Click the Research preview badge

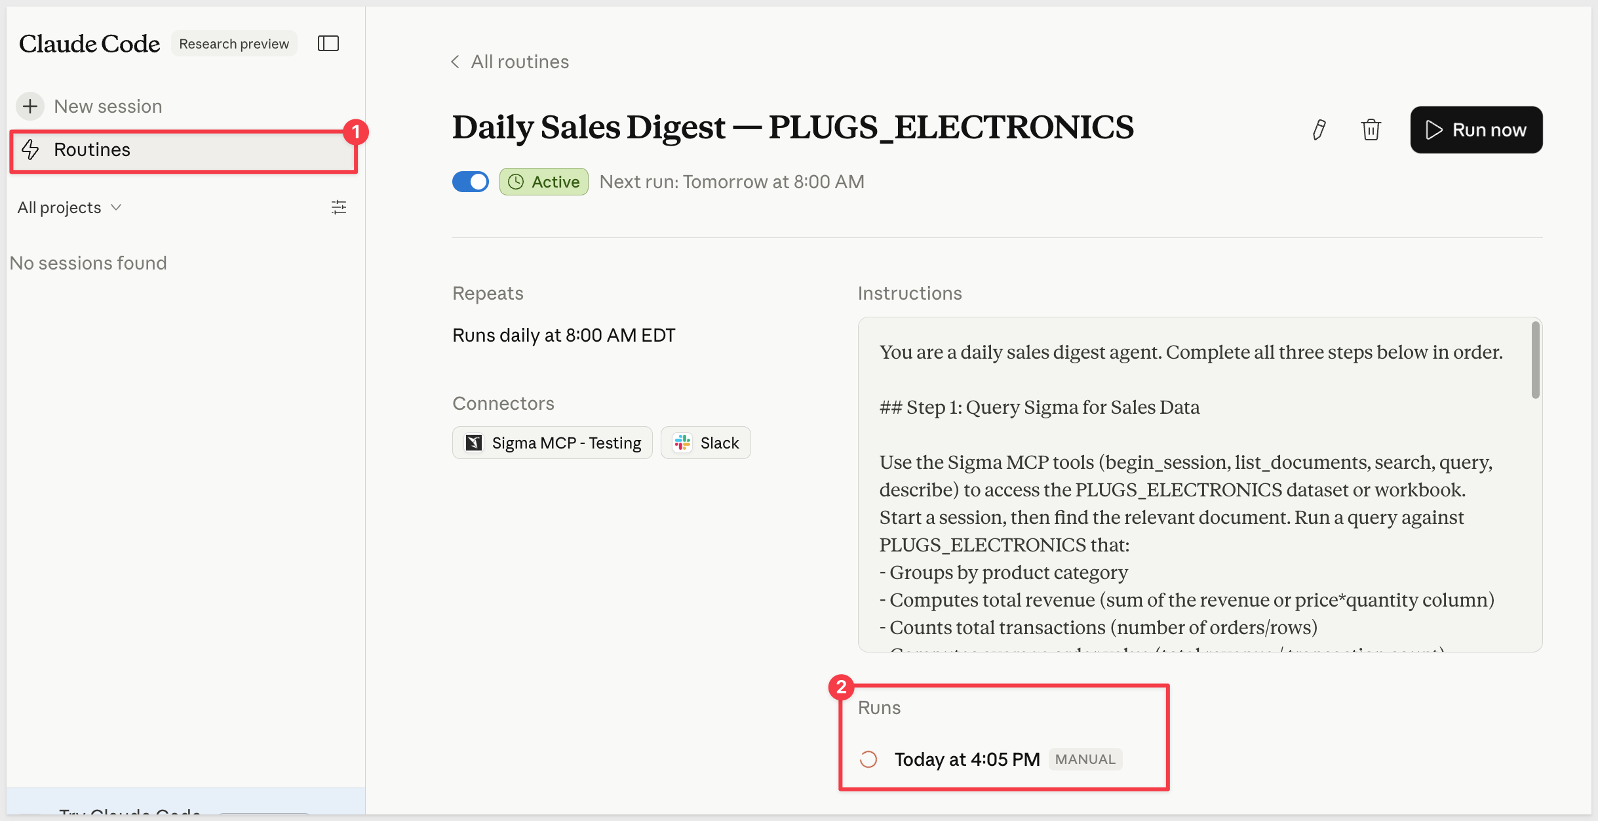point(234,44)
